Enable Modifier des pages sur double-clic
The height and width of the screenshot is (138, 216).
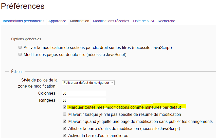(20, 54)
